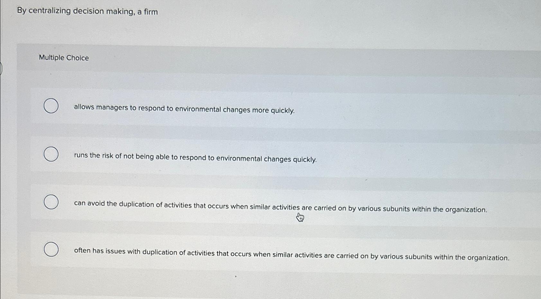The height and width of the screenshot is (299, 541).
Task: Click the question heading about centralizing decision making
Action: point(87,12)
